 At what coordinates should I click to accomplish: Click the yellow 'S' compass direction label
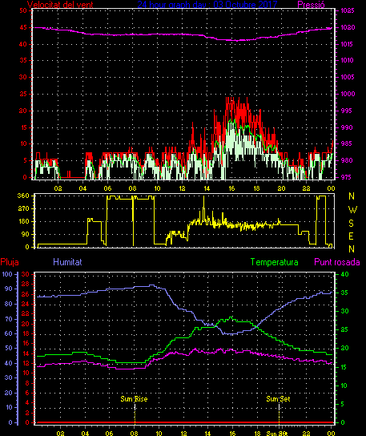[x=352, y=224]
